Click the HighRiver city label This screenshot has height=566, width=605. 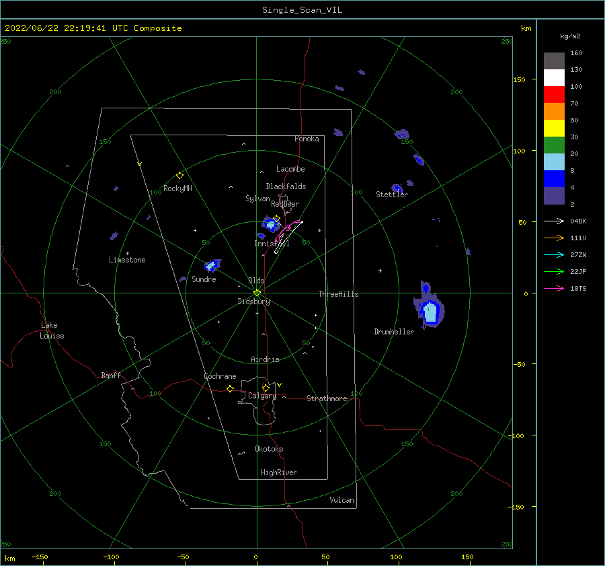click(278, 472)
